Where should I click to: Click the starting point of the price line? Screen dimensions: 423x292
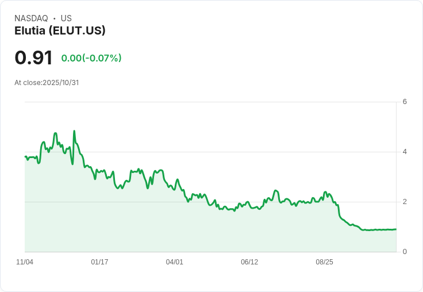coord(25,156)
